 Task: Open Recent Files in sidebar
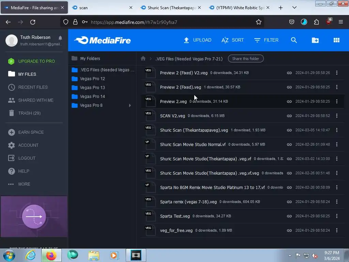point(28,87)
